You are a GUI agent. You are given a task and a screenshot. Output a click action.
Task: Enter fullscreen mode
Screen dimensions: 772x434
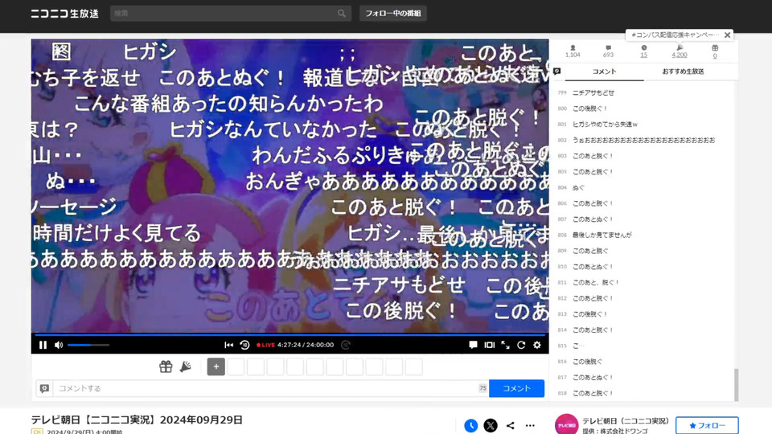pyautogui.click(x=505, y=345)
